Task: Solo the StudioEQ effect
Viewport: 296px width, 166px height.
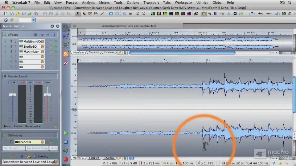Action: tap(11, 46)
